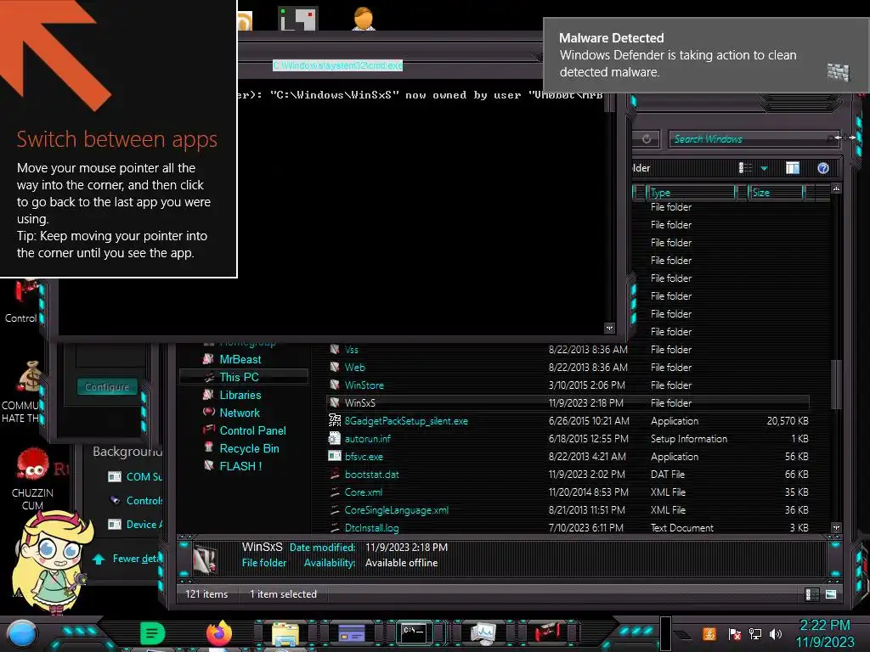
Task: Click the change view icon
Action: (x=745, y=168)
